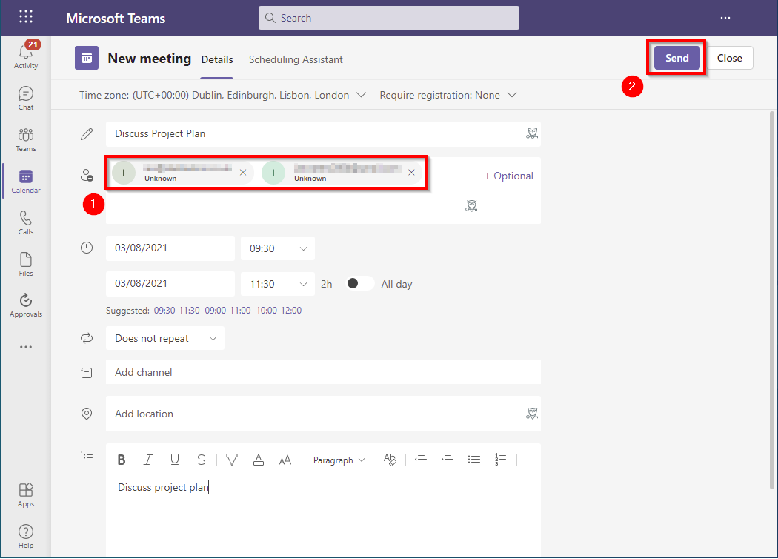The image size is (778, 559).
Task: Toggle the All day switch
Action: click(359, 283)
